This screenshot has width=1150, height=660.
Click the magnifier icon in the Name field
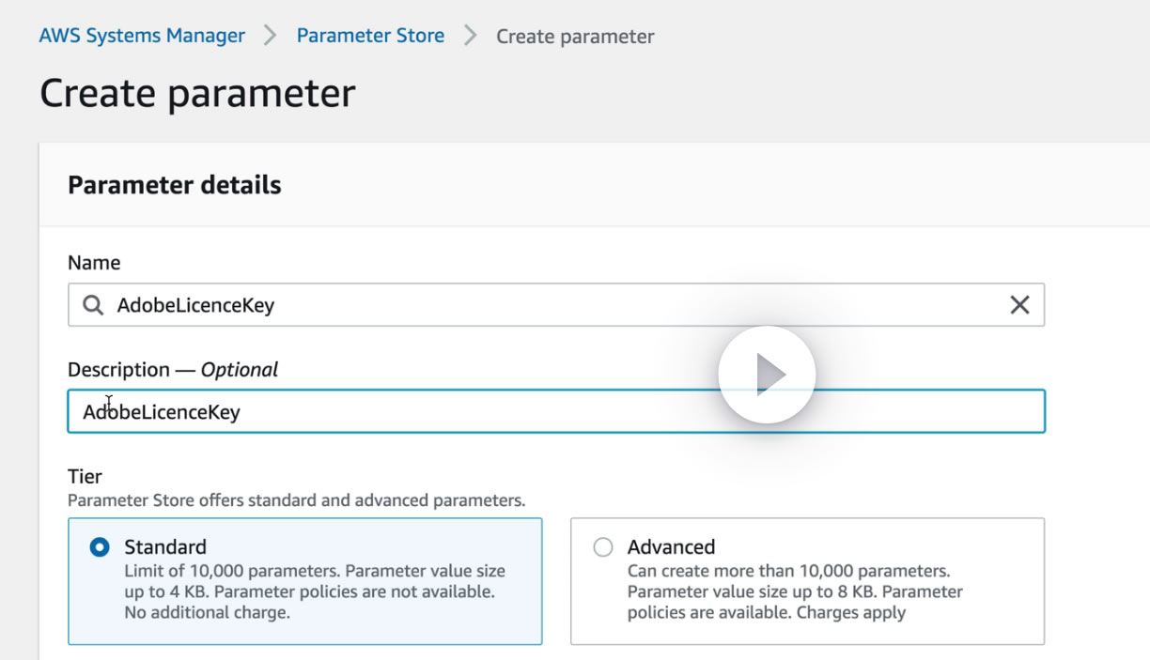tap(93, 305)
